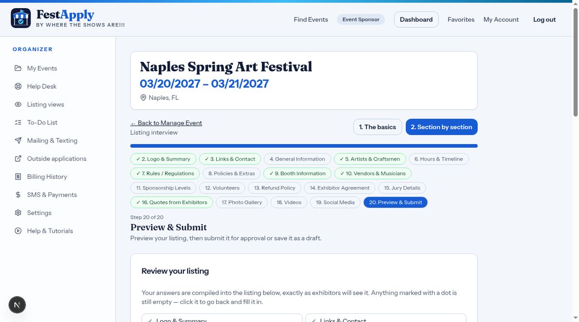Click the Outside applications external-link icon

pos(18,159)
